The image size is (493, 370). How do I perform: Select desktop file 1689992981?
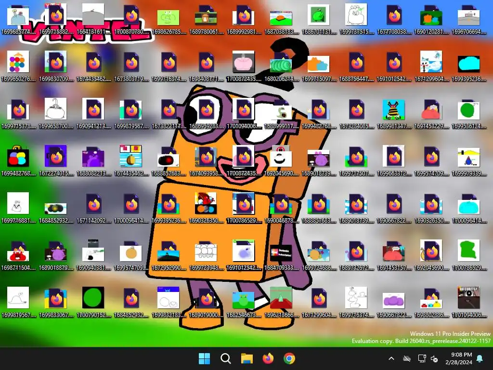pyautogui.click(x=244, y=19)
